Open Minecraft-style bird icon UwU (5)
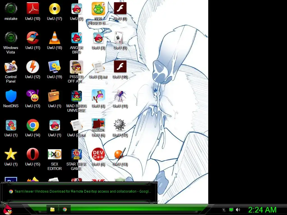The height and width of the screenshot is (215, 287). (x=98, y=128)
